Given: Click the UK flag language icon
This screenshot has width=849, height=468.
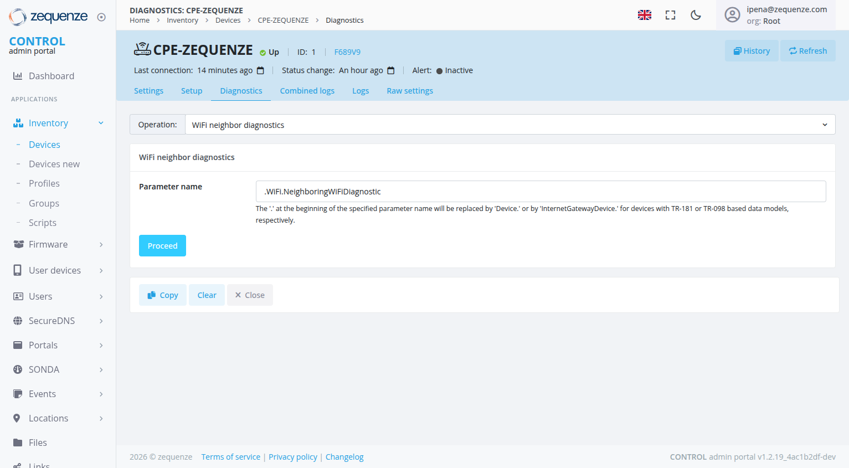Looking at the screenshot, I should 644,15.
